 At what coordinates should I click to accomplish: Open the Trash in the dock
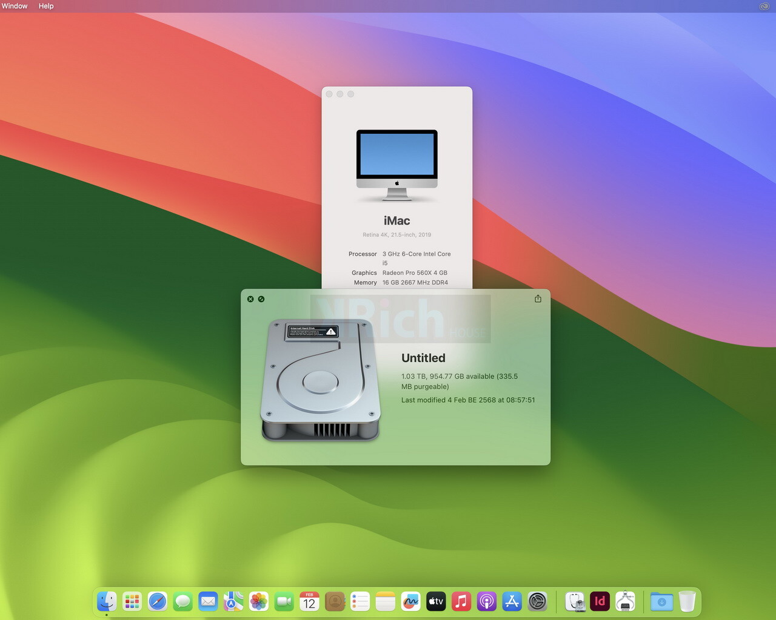click(687, 601)
